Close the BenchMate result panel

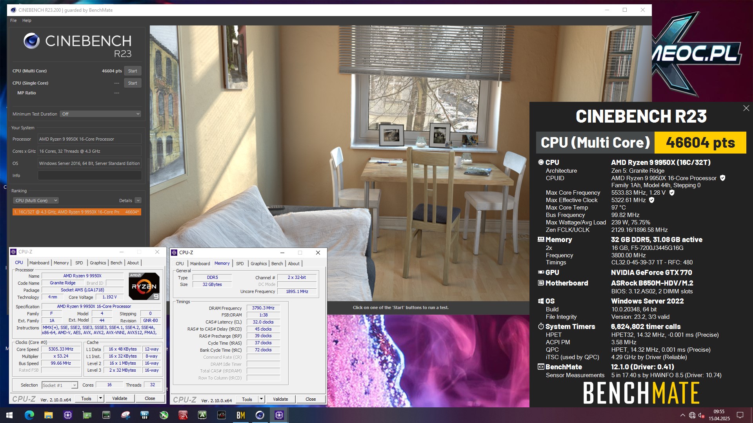(746, 108)
